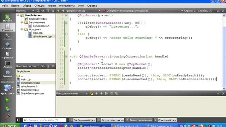Stop the running application in output pane

[x=112, y=93]
